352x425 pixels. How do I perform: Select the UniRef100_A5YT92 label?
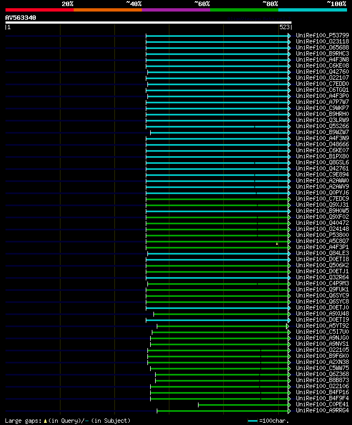click(x=322, y=326)
